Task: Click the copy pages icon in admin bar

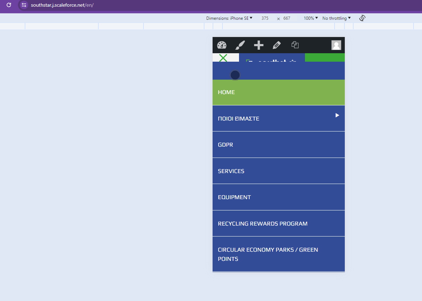Action: point(295,45)
